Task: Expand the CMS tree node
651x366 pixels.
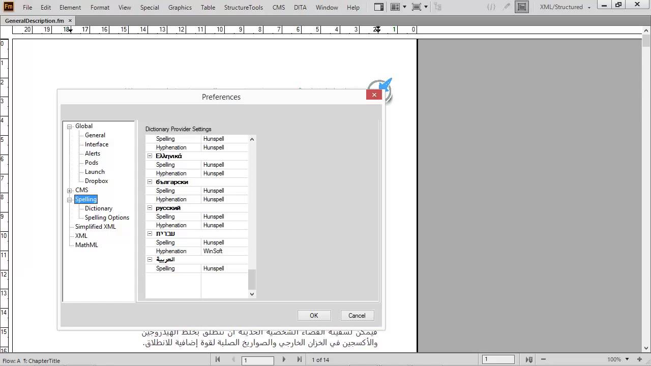Action: click(x=70, y=191)
